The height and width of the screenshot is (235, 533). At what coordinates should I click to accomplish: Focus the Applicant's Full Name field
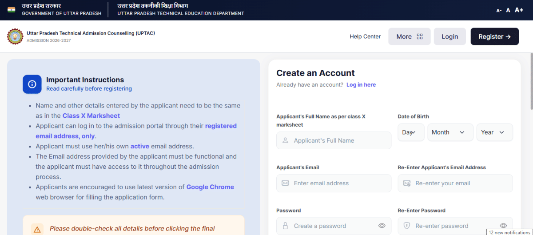pos(334,140)
